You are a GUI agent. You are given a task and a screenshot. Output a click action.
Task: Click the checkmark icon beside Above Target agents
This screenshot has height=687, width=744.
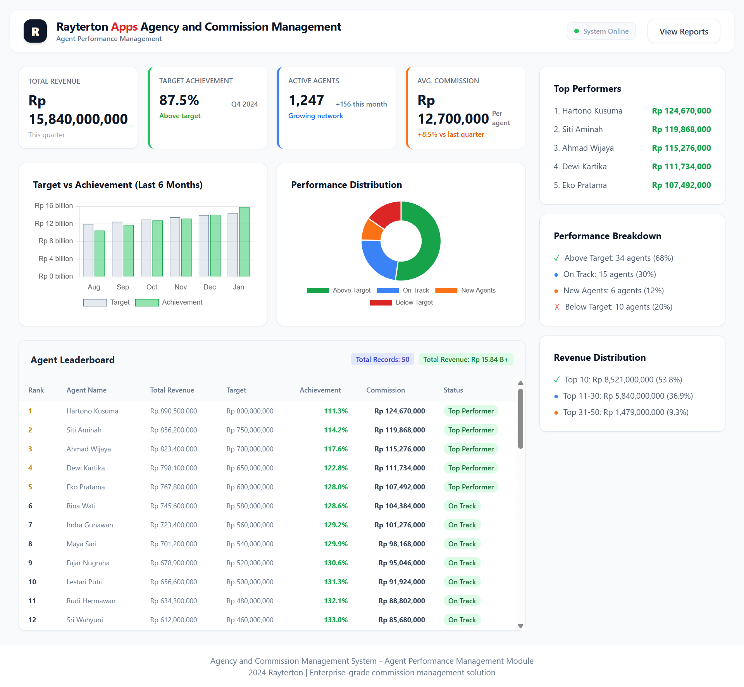coord(557,258)
